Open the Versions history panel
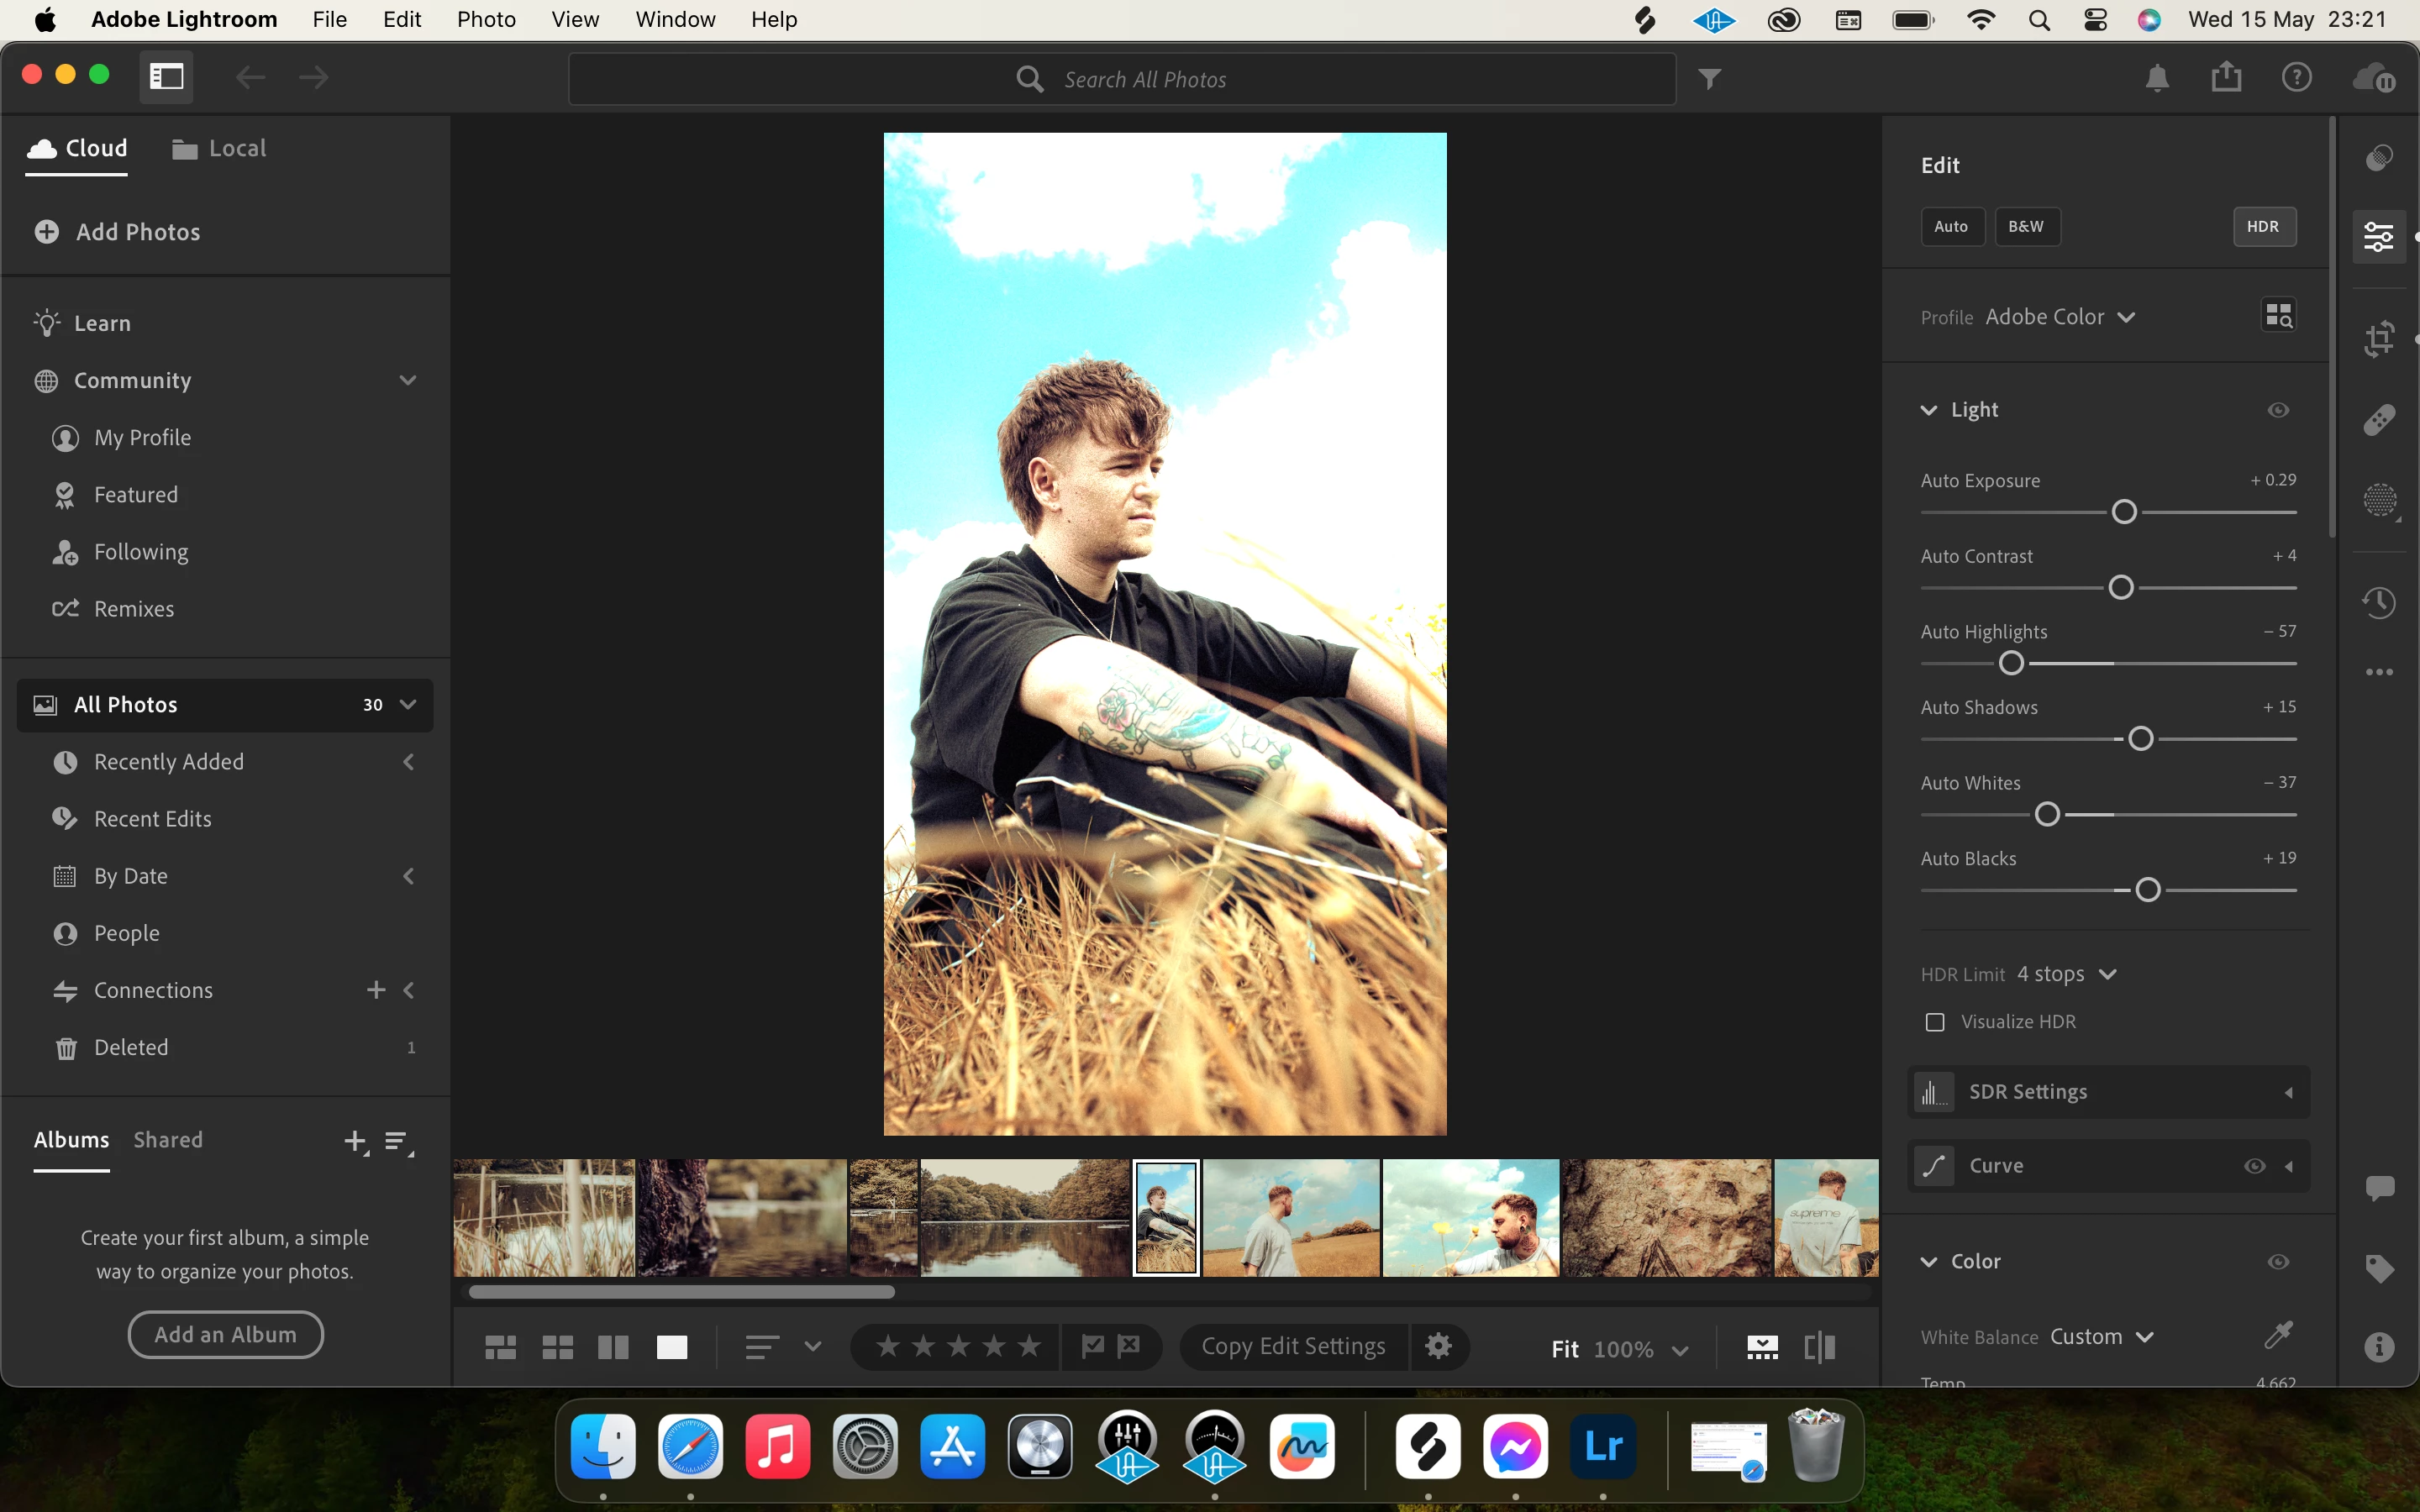This screenshot has width=2420, height=1512. (x=2379, y=602)
